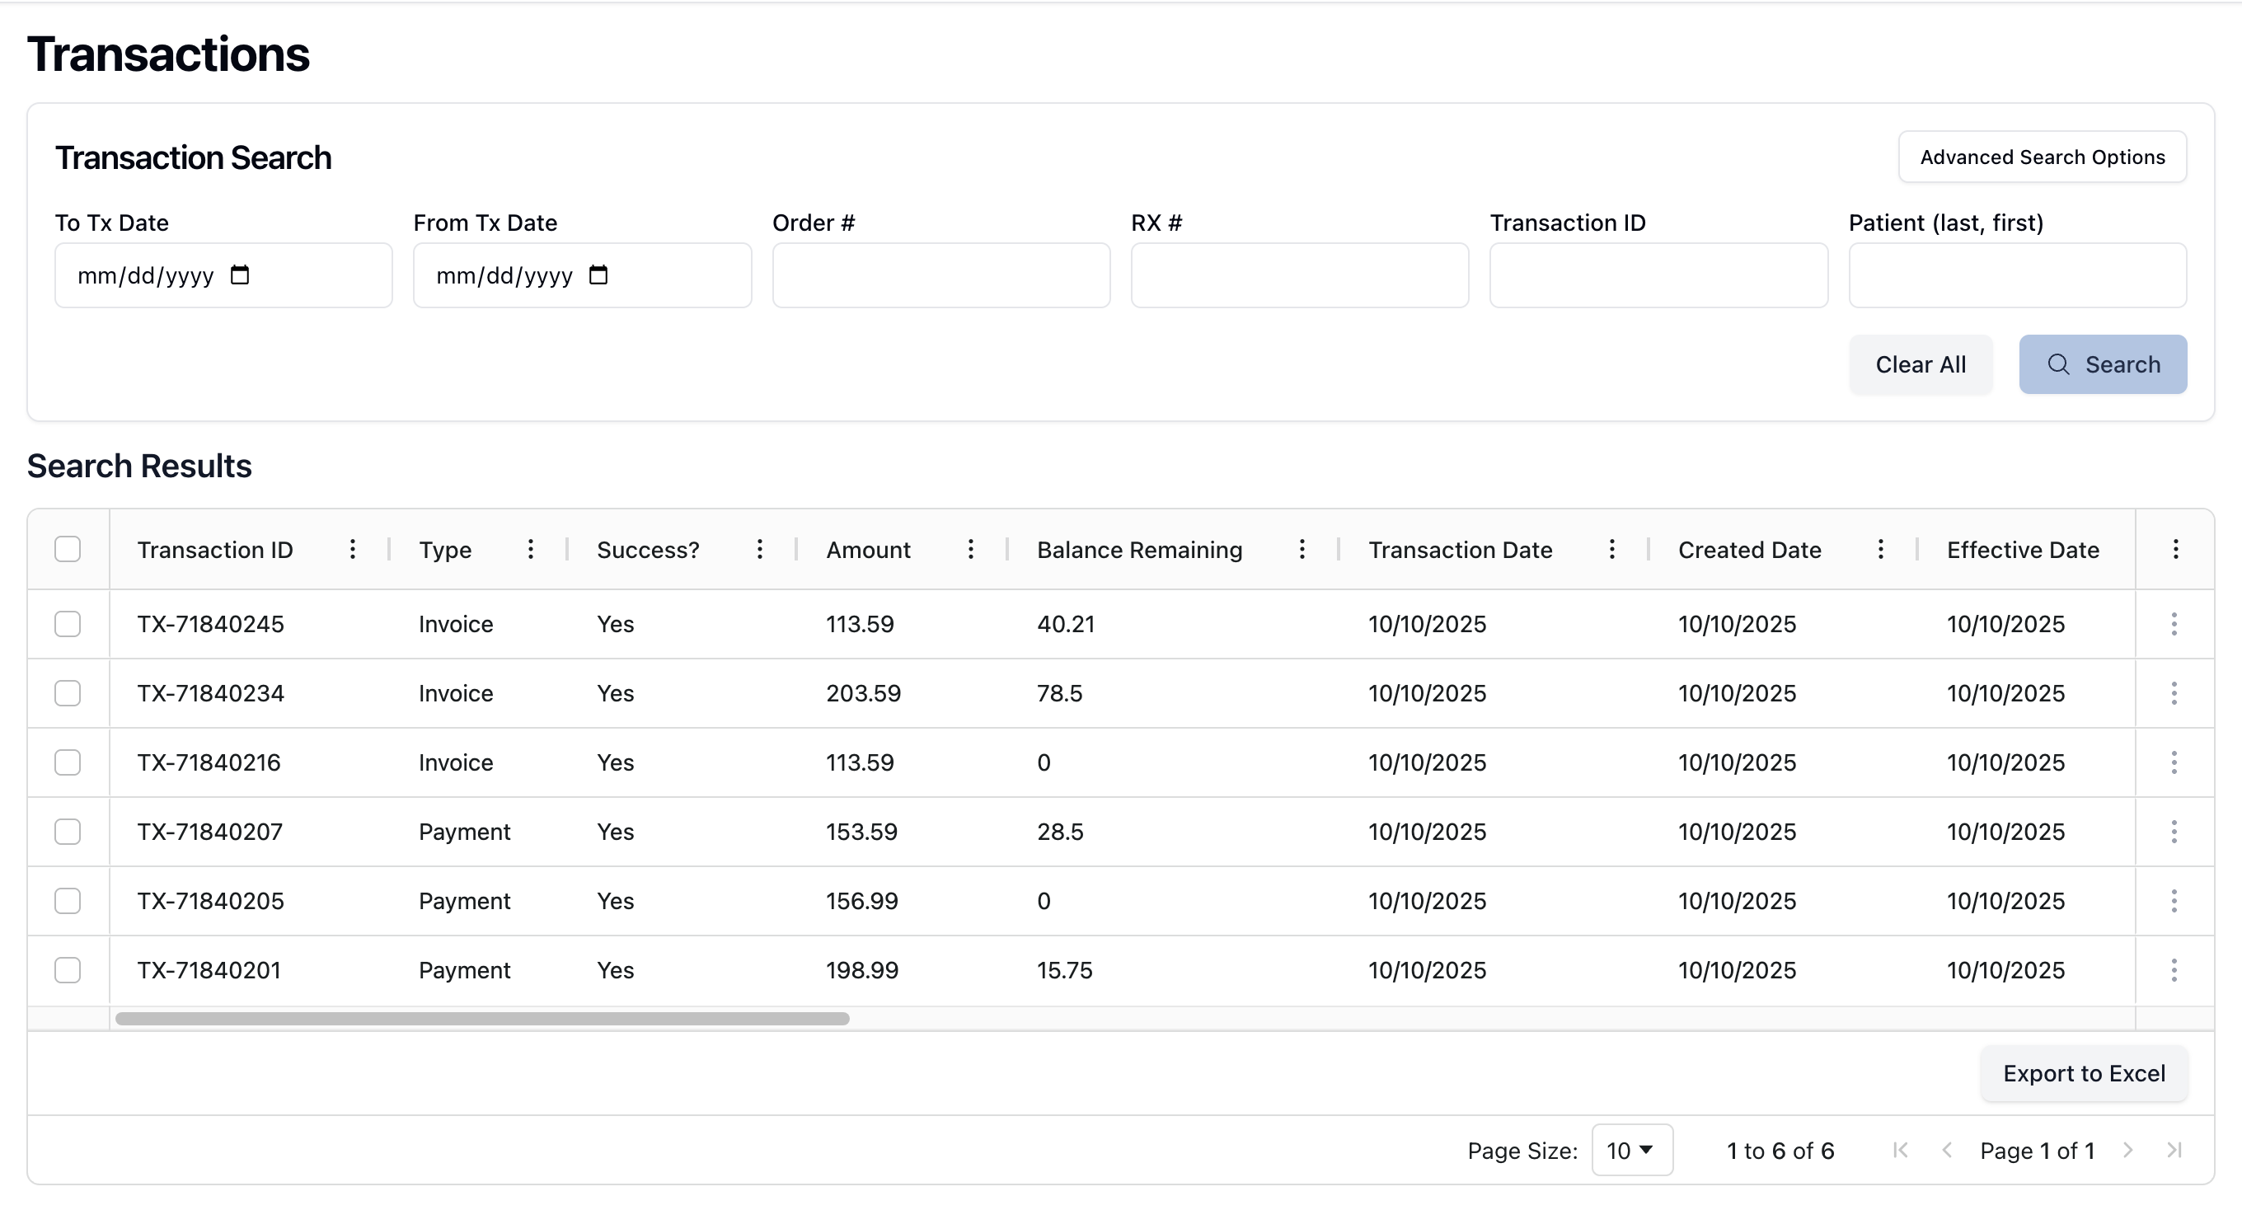The height and width of the screenshot is (1210, 2242).
Task: Expand Advanced Search Options
Action: pyautogui.click(x=2041, y=157)
